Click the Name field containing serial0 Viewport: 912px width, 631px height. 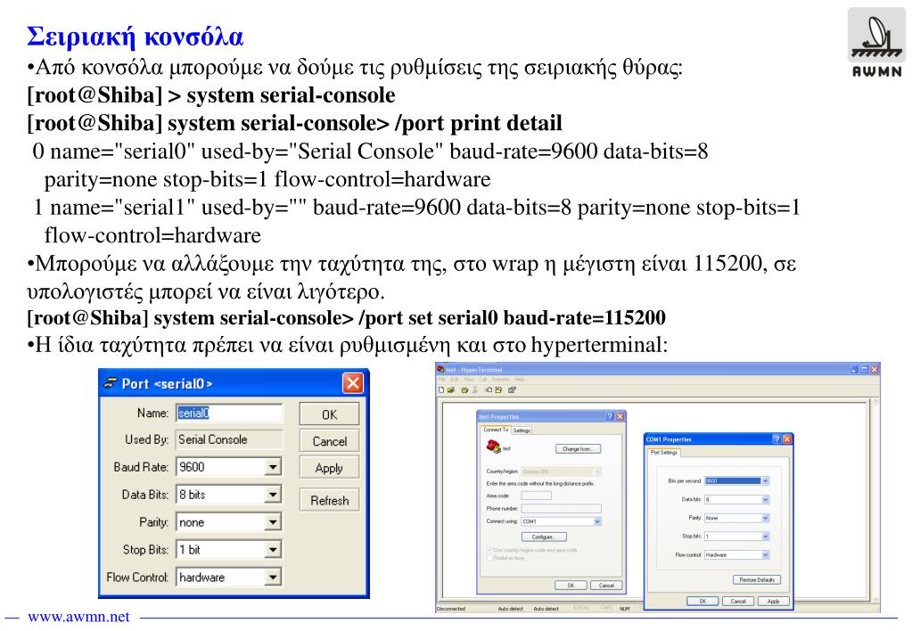tap(229, 413)
